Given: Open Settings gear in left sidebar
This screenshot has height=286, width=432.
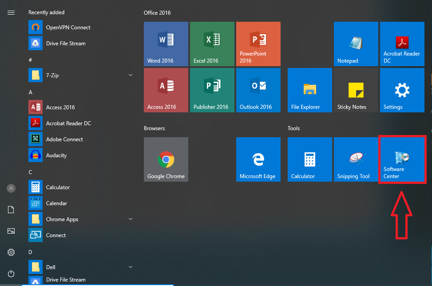Looking at the screenshot, I should click(11, 252).
